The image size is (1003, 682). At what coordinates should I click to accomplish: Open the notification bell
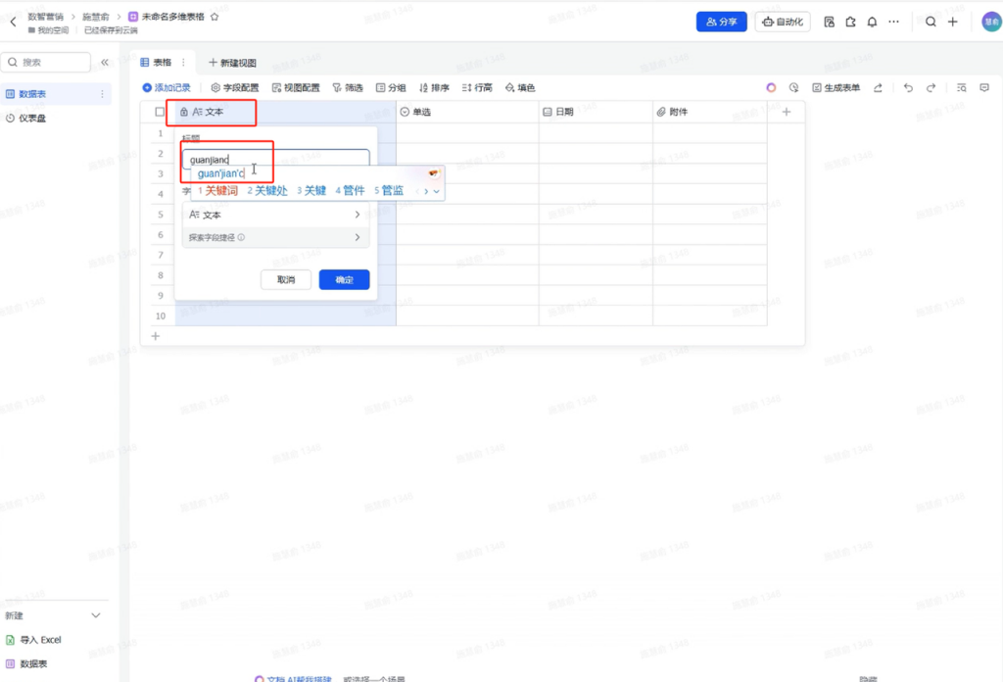click(872, 22)
